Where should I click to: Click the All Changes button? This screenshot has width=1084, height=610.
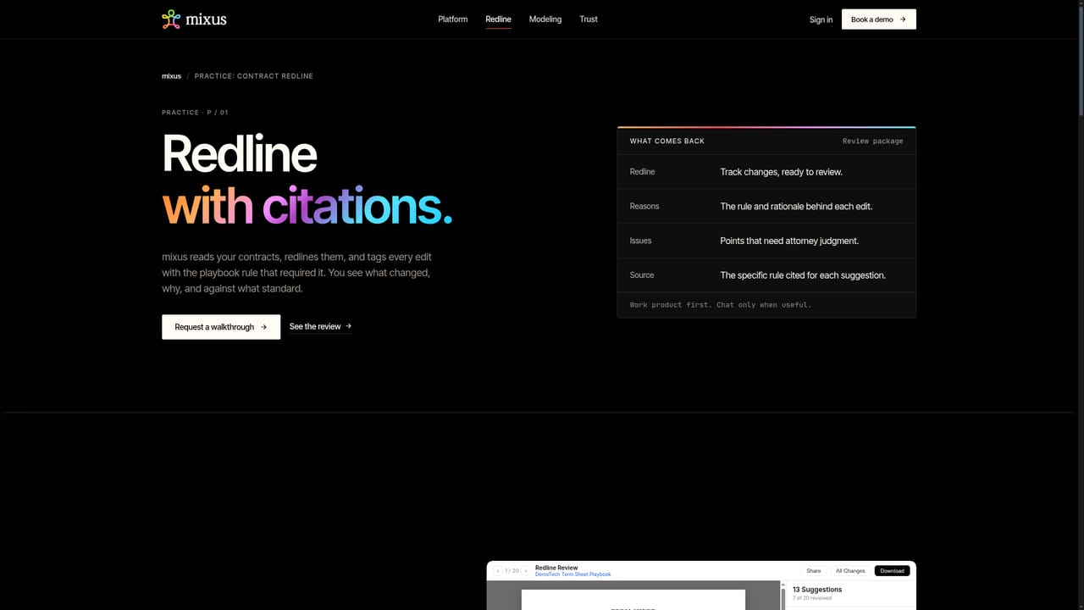850,571
